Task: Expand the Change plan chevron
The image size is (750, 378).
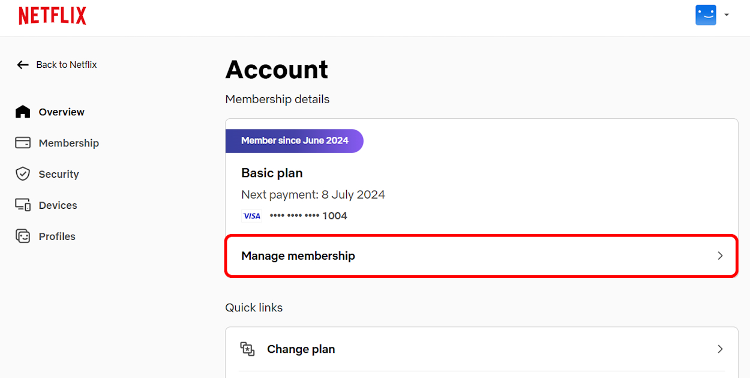Action: tap(720, 349)
